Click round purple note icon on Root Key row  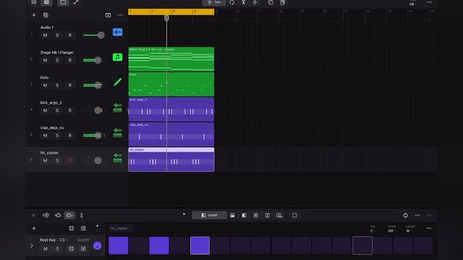coord(98,246)
